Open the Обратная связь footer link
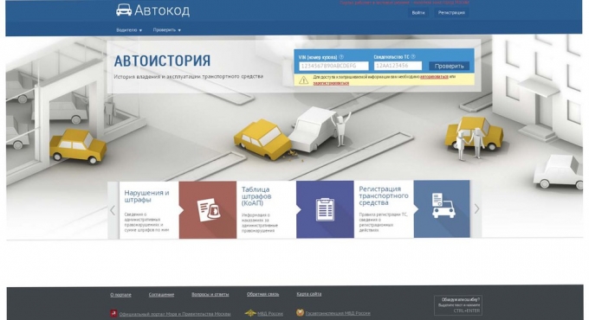This screenshot has height=320, width=589. pyautogui.click(x=263, y=294)
